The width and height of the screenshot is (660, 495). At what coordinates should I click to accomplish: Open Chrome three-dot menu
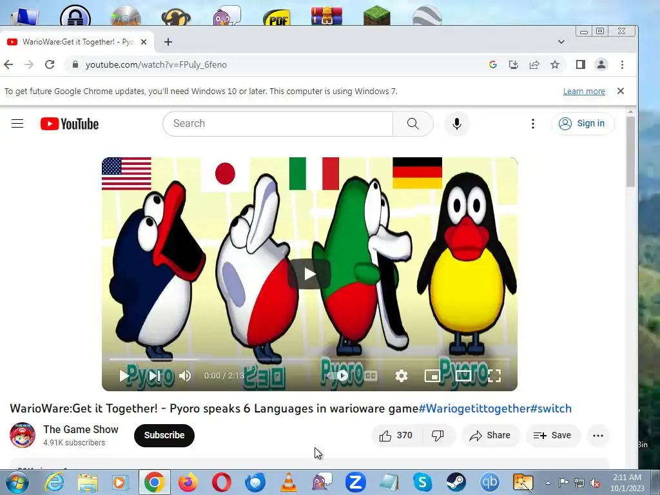(622, 64)
